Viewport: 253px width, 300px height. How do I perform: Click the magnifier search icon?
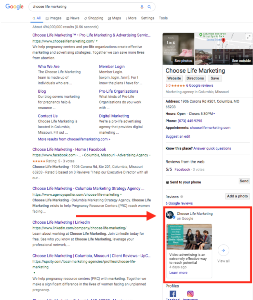pos(149,7)
